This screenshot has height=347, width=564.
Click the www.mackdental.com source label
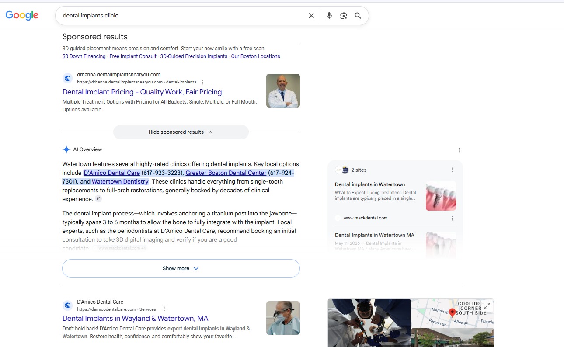pos(366,218)
